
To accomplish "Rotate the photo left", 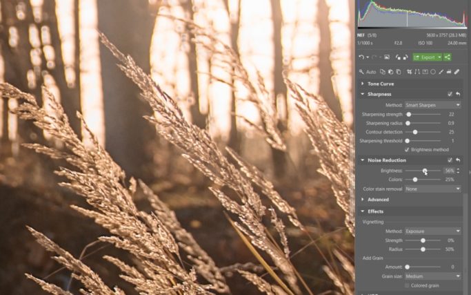I will point(398,57).
